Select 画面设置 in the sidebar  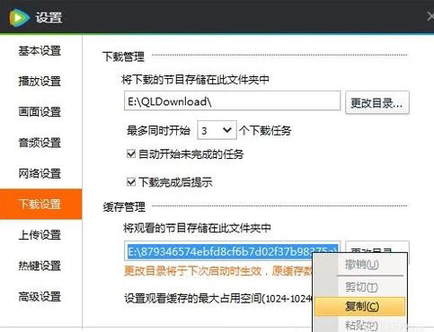pyautogui.click(x=40, y=112)
